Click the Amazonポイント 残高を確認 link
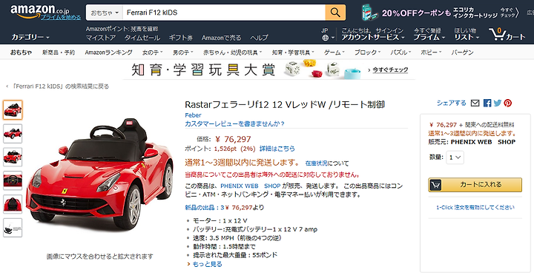The height and width of the screenshot is (278, 534). pos(122,29)
